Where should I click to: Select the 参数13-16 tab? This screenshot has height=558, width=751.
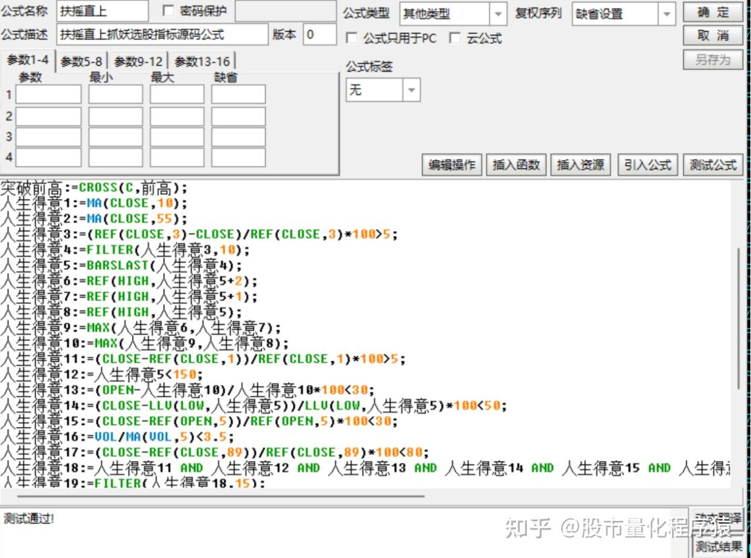click(x=202, y=61)
